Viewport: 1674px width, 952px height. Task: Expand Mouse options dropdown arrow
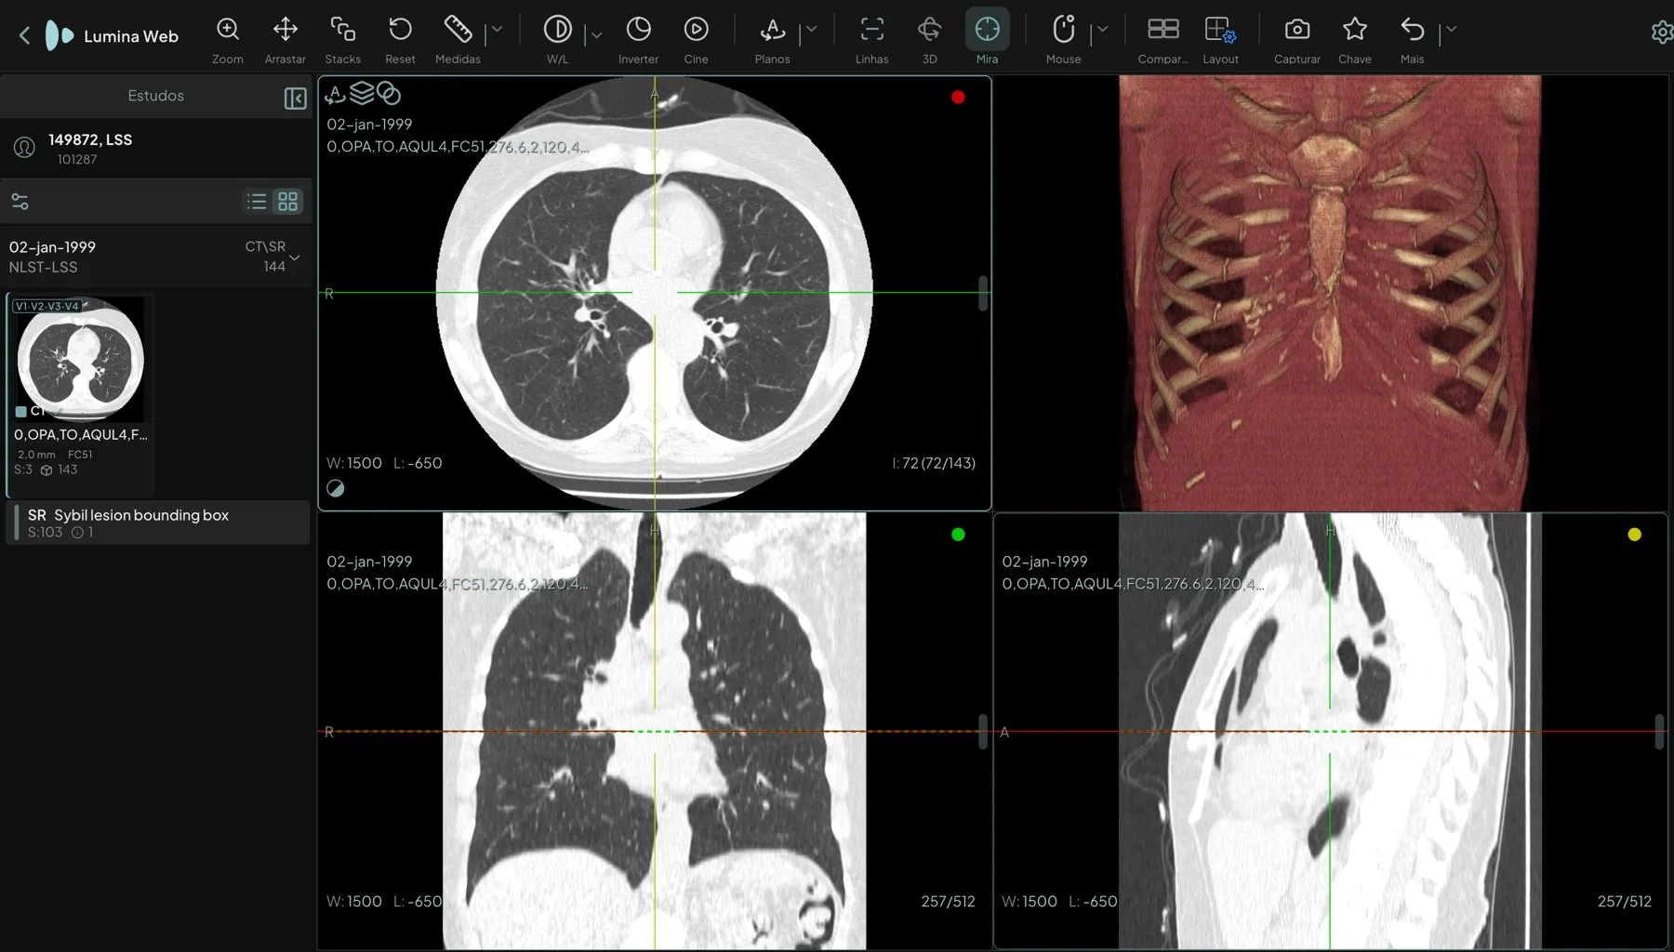click(1103, 30)
